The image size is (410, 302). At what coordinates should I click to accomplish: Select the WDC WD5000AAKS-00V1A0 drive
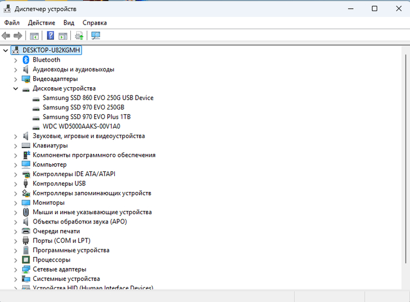[x=81, y=126]
